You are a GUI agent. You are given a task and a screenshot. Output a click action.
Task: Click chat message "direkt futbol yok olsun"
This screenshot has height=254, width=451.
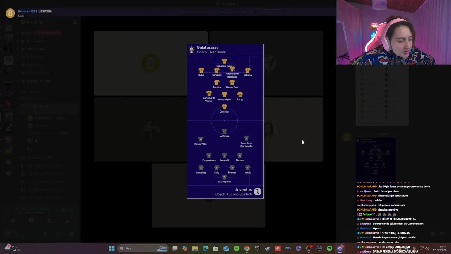click(x=387, y=191)
